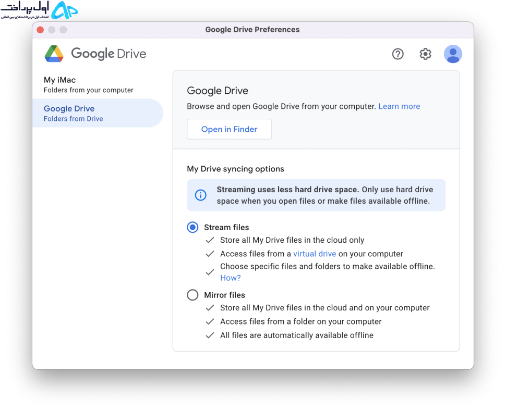The width and height of the screenshot is (506, 412).
Task: Select the Mirror files radio button
Action: (192, 295)
